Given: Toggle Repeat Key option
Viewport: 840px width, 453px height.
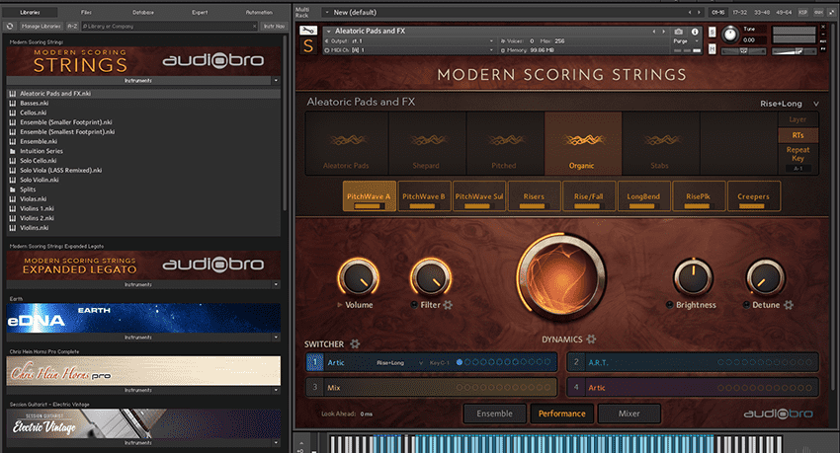Looking at the screenshot, I should [798, 154].
